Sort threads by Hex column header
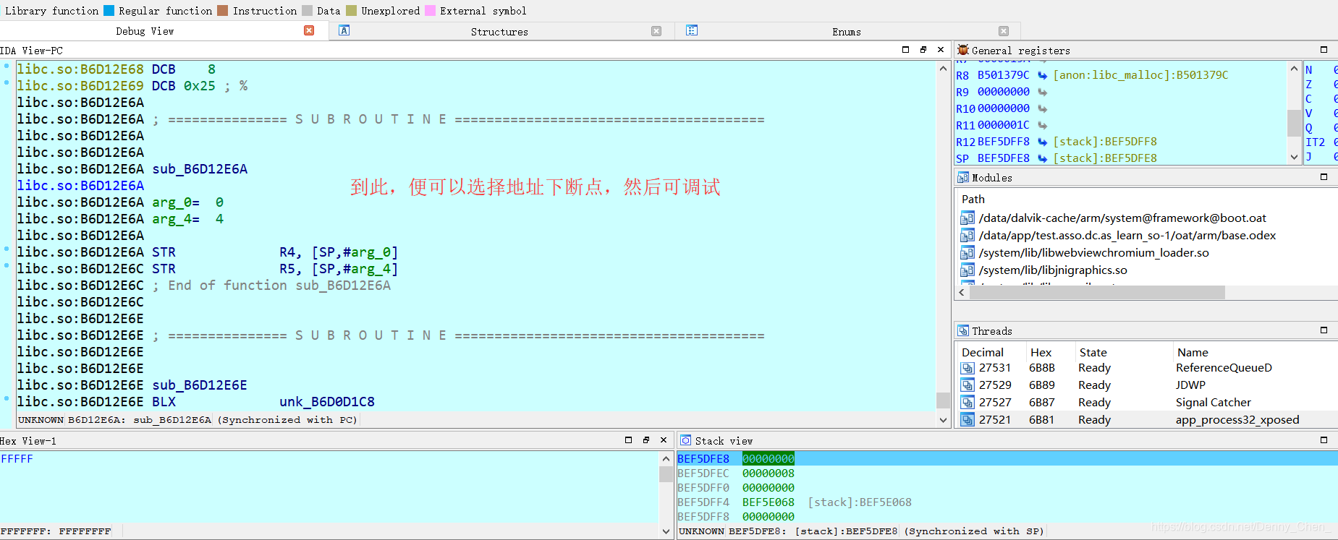The height and width of the screenshot is (540, 1338). click(1041, 353)
